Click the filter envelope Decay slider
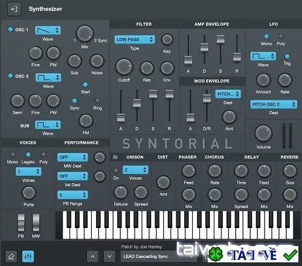 (137, 103)
